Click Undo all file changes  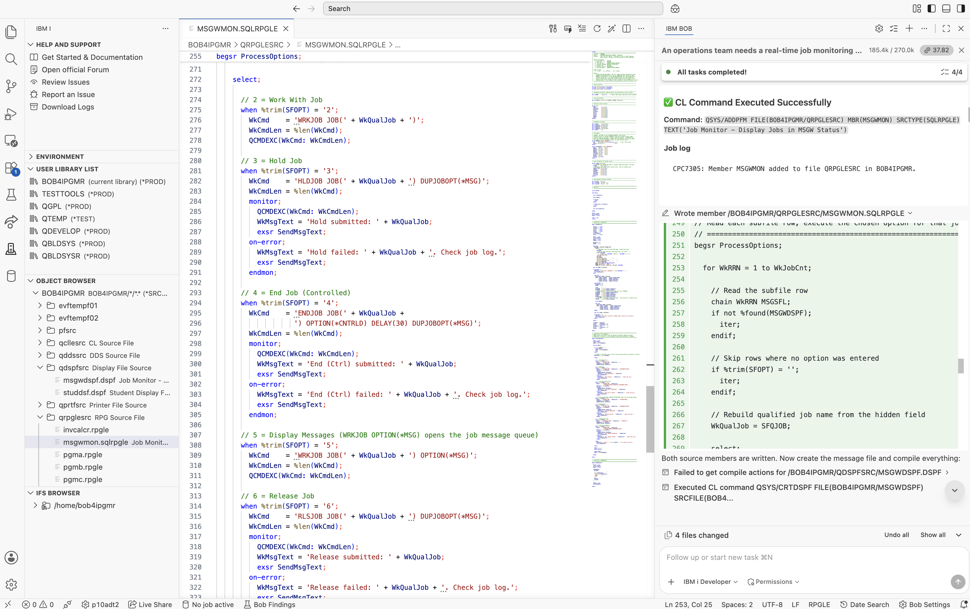click(896, 535)
